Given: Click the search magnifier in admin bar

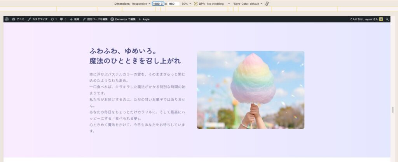Looking at the screenshot, I should click(x=387, y=19).
